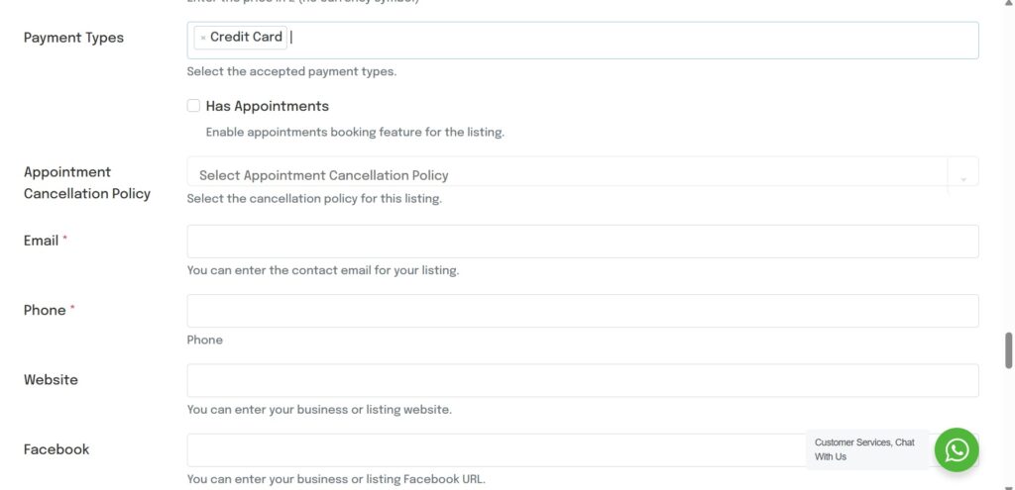The height and width of the screenshot is (490, 1015).
Task: Click the Website input field
Action: (x=583, y=380)
